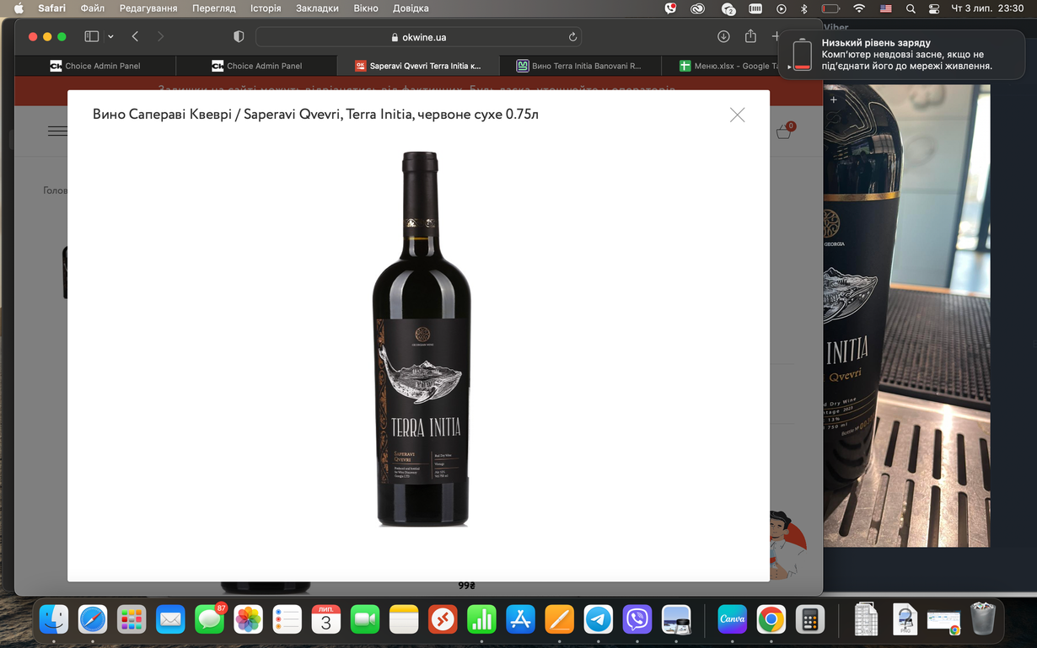Screen dimensions: 1037x648
Task: Open the Закладки menu
Action: coord(317,8)
